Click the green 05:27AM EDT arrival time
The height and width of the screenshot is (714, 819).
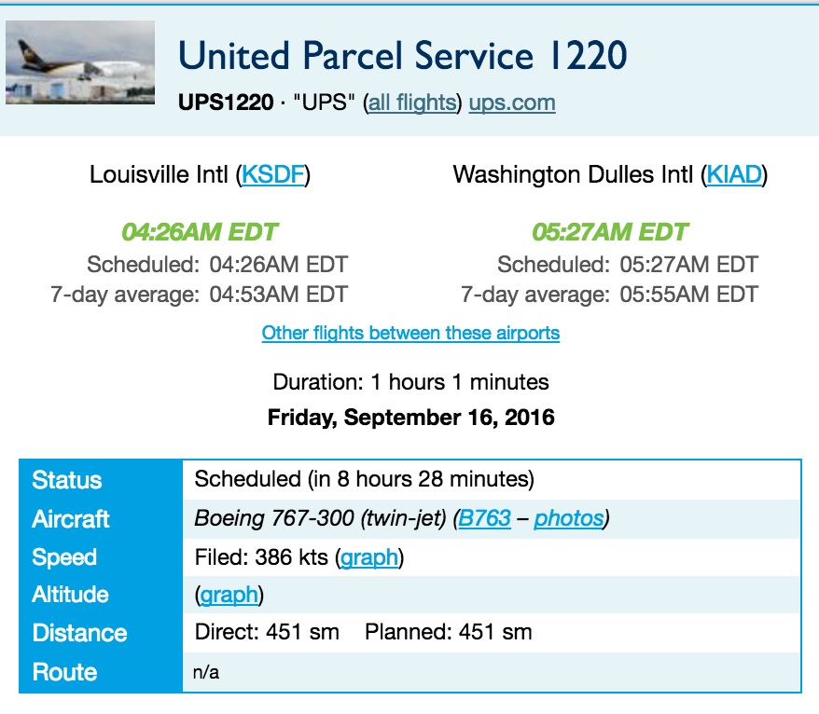[x=610, y=232]
